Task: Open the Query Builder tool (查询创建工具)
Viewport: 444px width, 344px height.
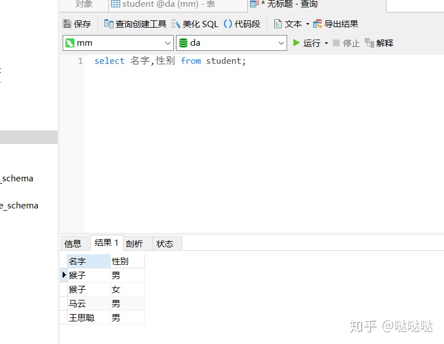Action: [x=135, y=24]
